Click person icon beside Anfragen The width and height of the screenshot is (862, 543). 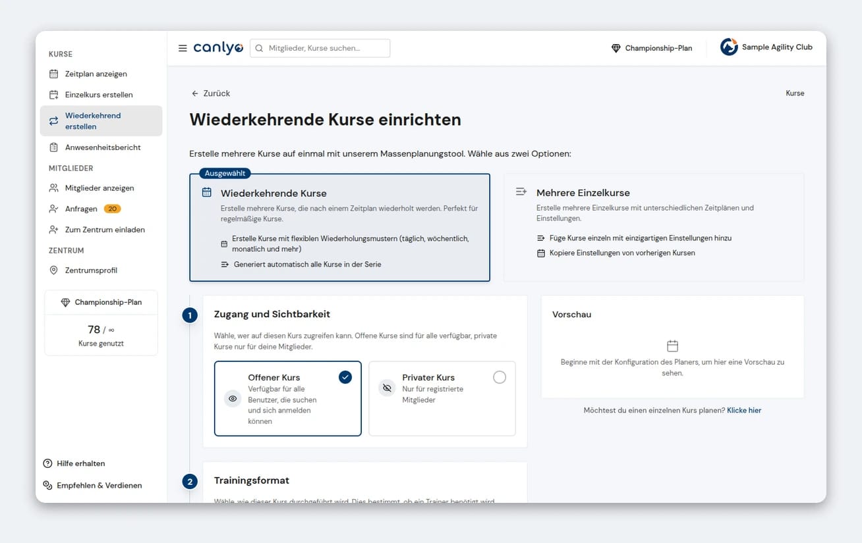[54, 209]
